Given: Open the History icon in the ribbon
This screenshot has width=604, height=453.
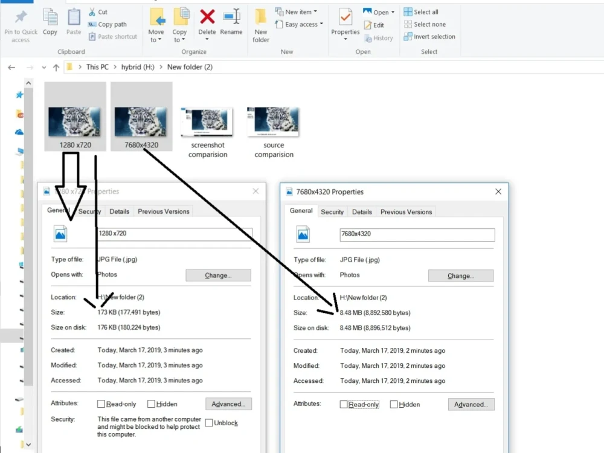Looking at the screenshot, I should 379,37.
